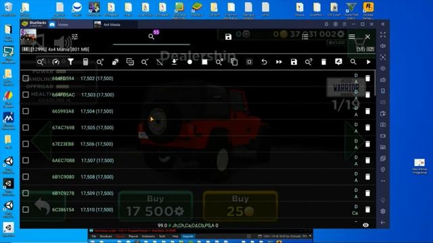The height and width of the screenshot is (243, 433).
Task: Open the saved list floppy-disk tab
Action: [228, 36]
